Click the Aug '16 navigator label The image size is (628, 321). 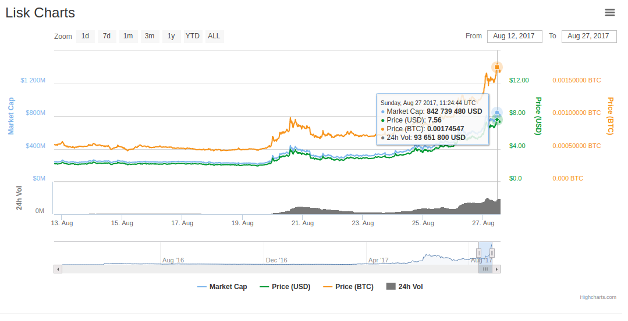[x=173, y=260]
